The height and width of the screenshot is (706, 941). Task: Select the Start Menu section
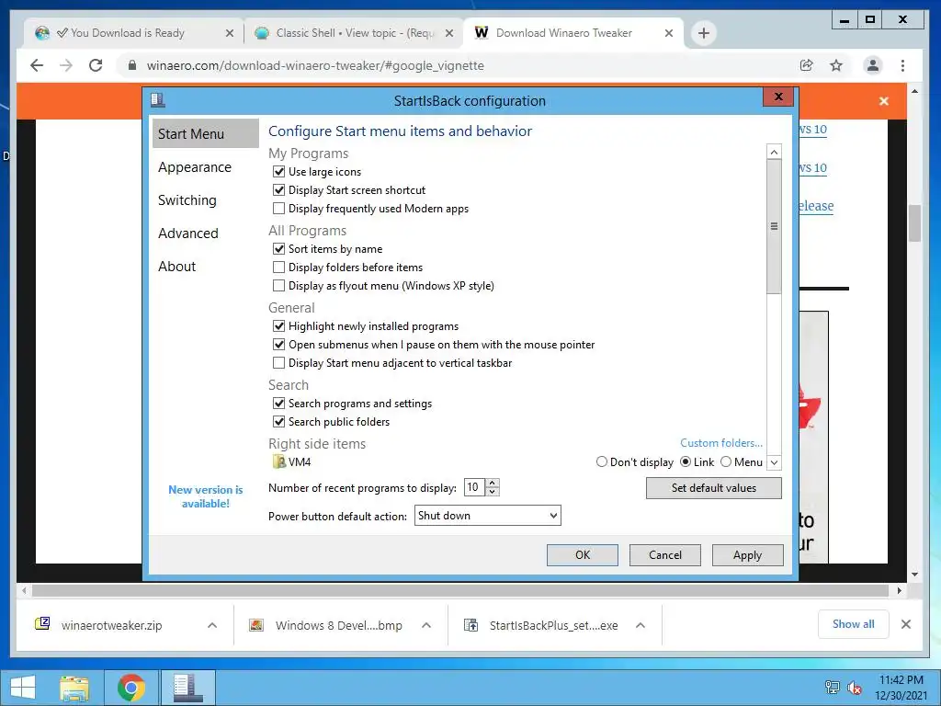point(205,134)
